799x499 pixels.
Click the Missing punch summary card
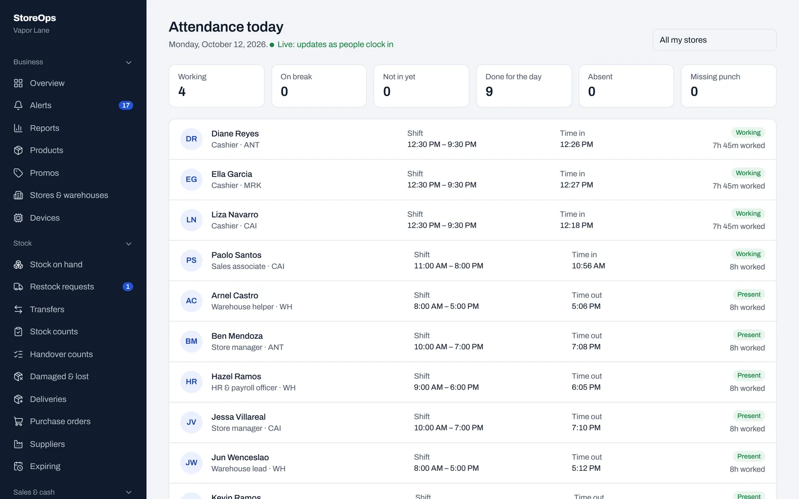[729, 86]
